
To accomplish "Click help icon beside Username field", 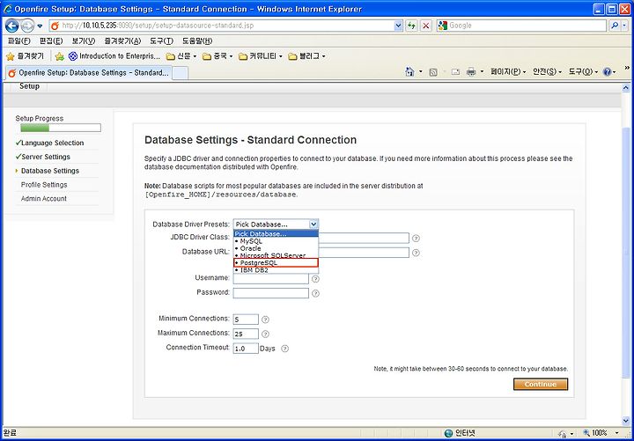I will [x=315, y=279].
